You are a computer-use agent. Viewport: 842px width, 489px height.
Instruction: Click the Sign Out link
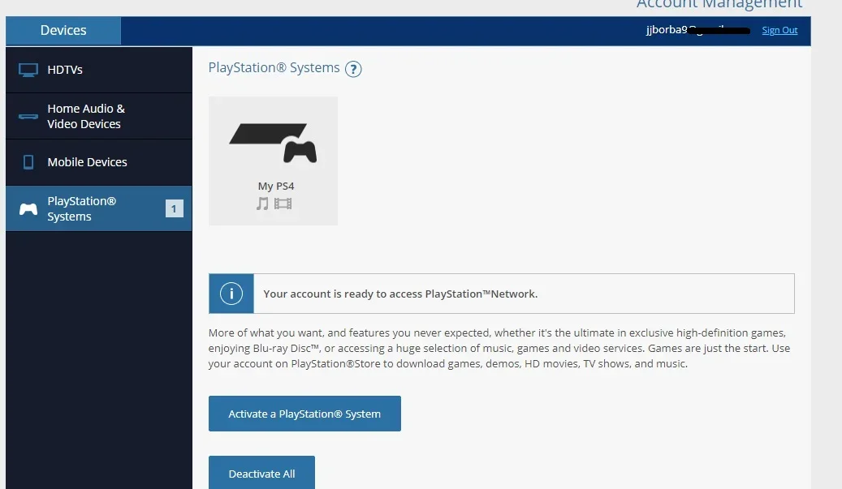click(779, 30)
